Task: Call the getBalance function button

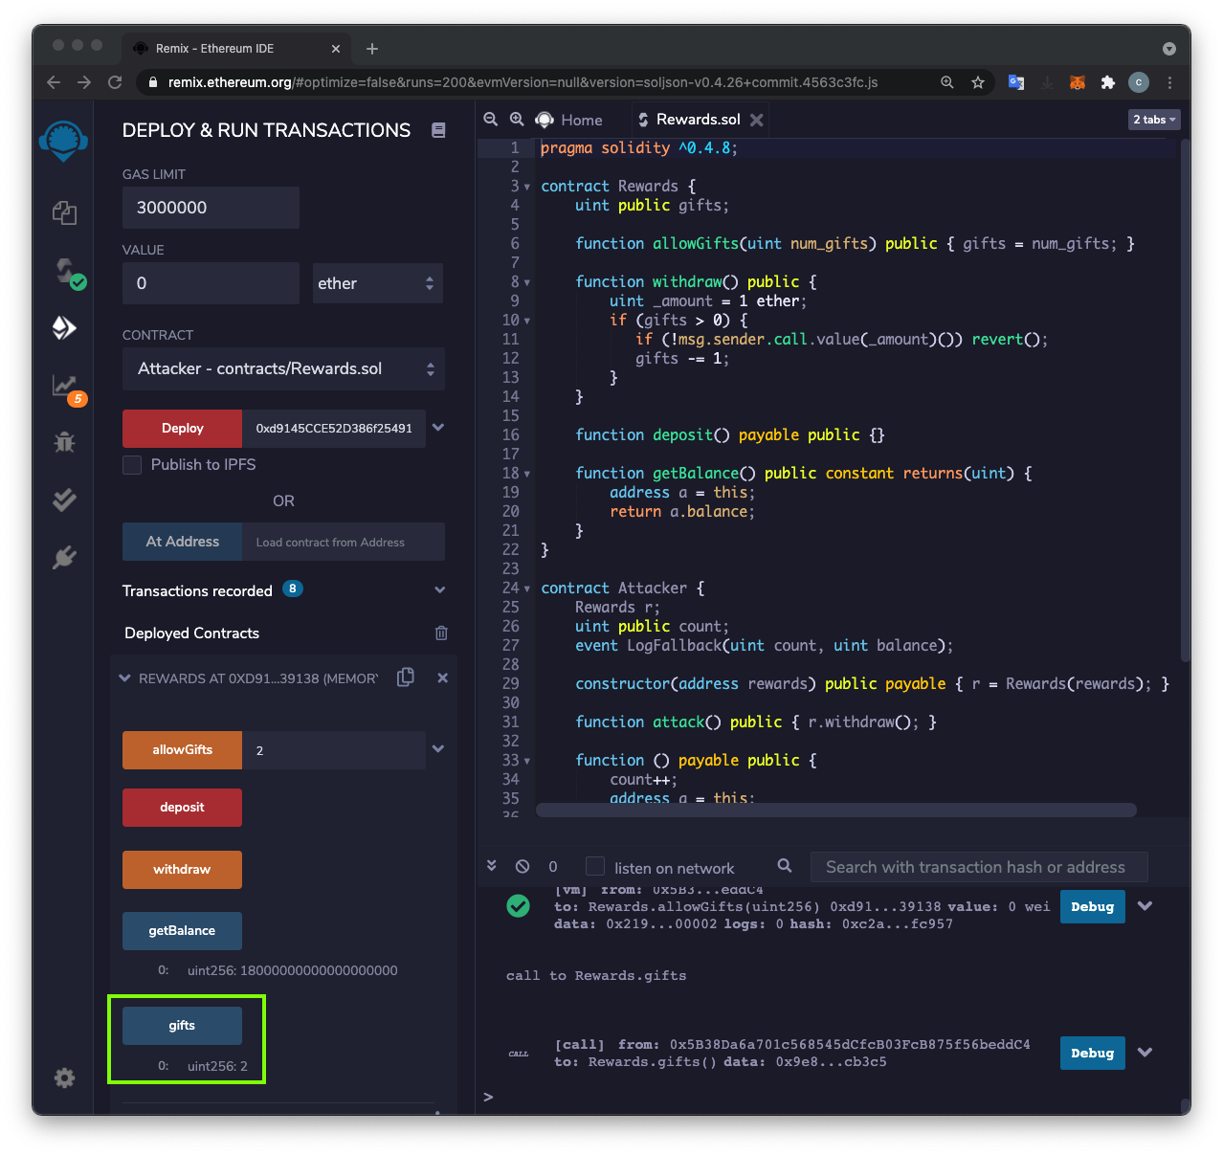Action: (x=182, y=931)
